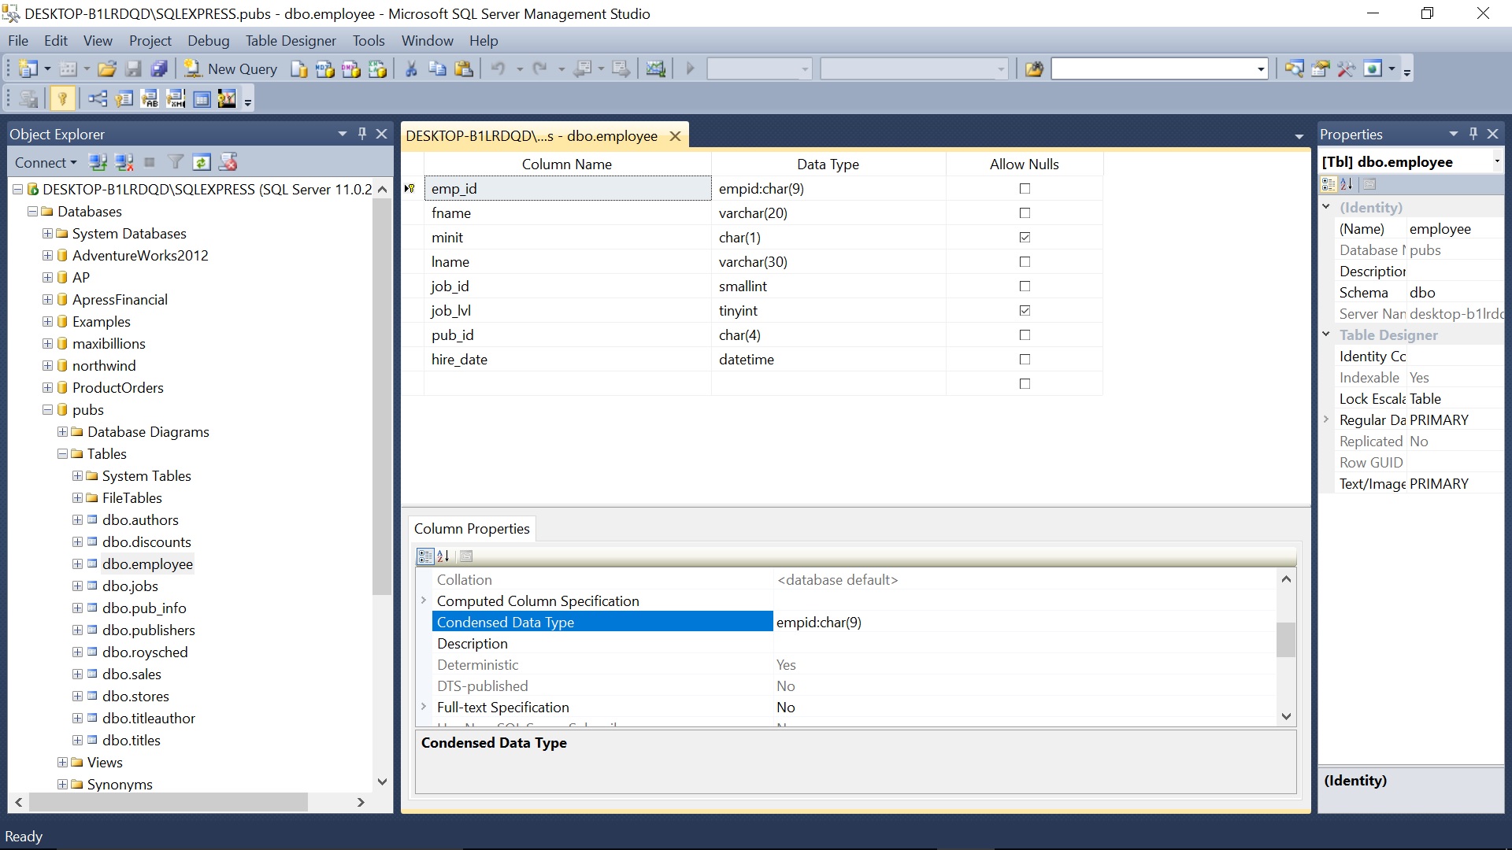
Task: Collapse the Tables folder in pubs
Action: pos(62,453)
